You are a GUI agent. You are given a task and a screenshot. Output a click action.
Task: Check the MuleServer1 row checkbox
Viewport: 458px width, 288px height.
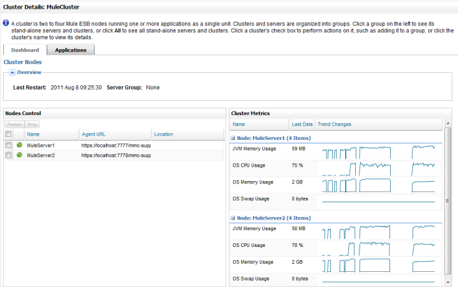(9, 145)
